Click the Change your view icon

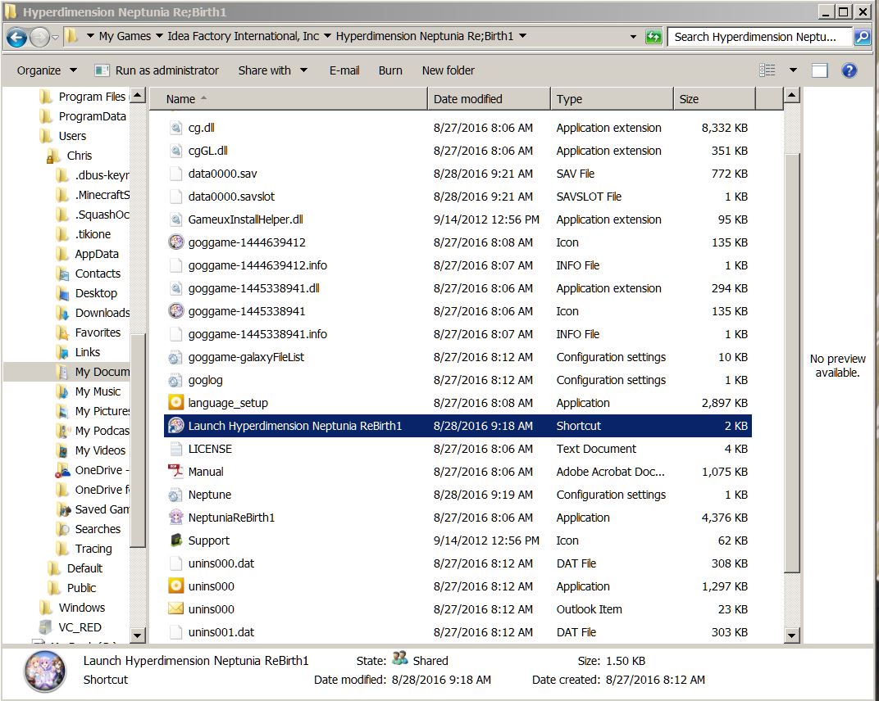[767, 70]
